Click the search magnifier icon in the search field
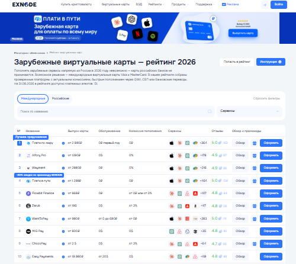The width and height of the screenshot is (296, 264). [x=210, y=111]
